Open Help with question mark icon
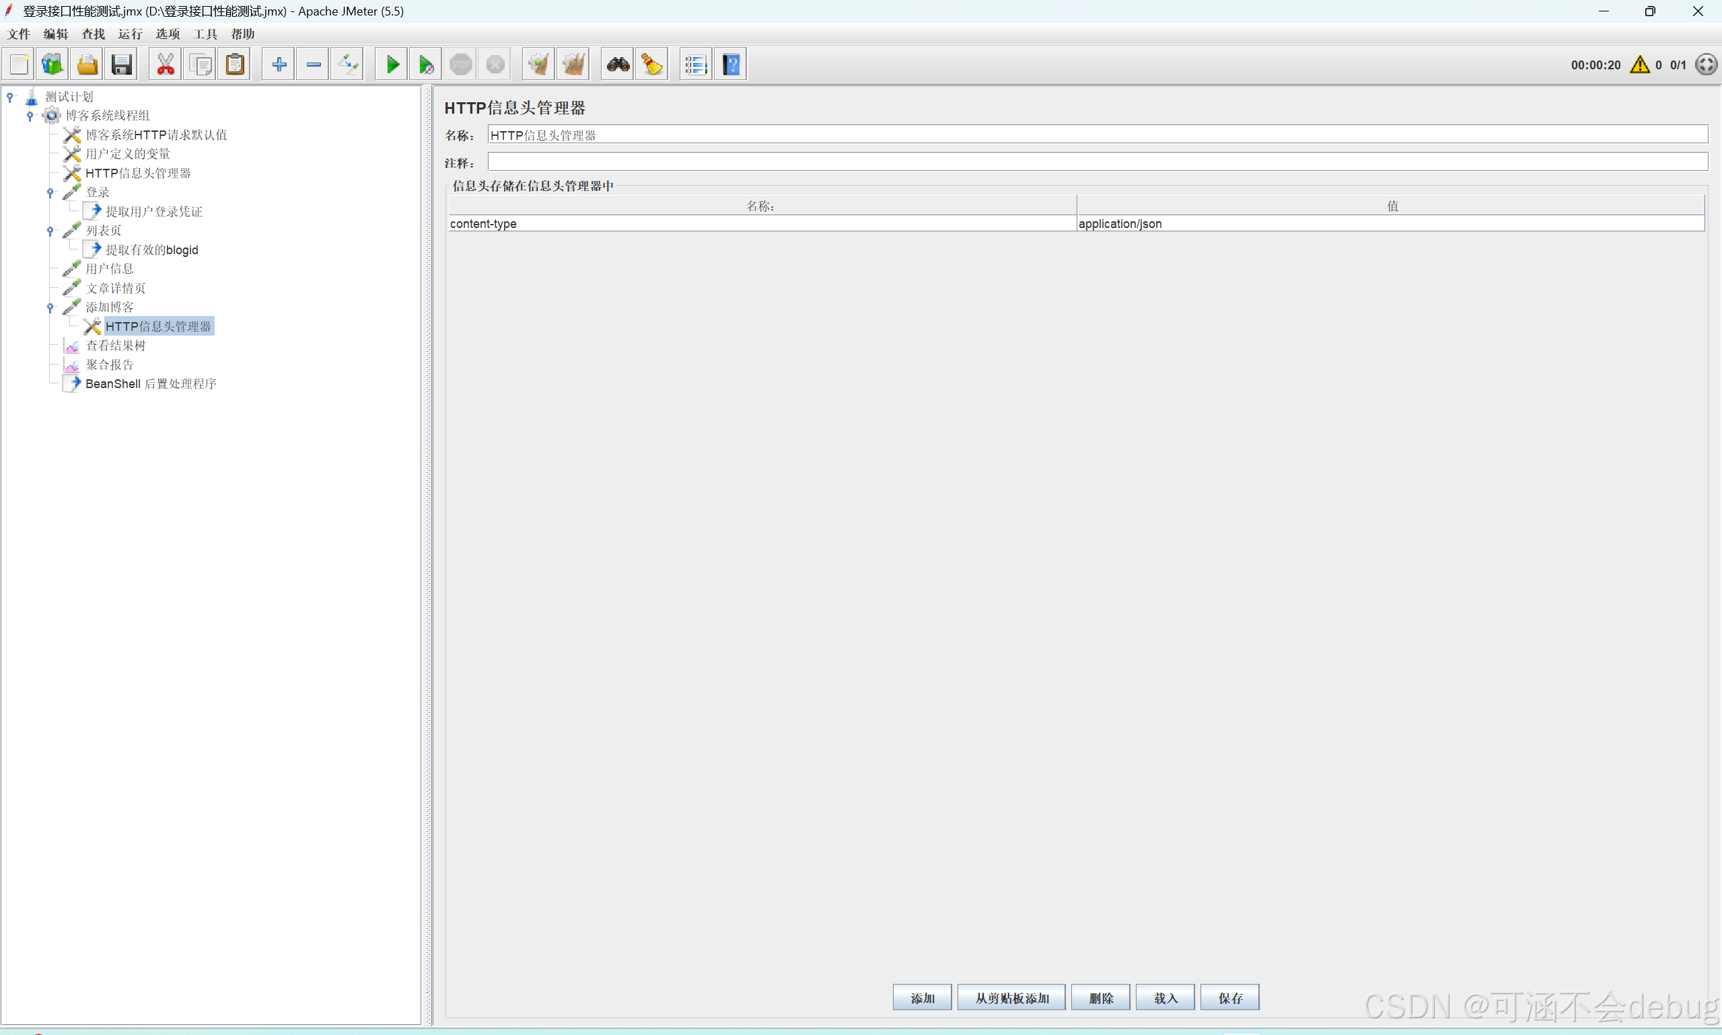This screenshot has width=1722, height=1035. [731, 64]
